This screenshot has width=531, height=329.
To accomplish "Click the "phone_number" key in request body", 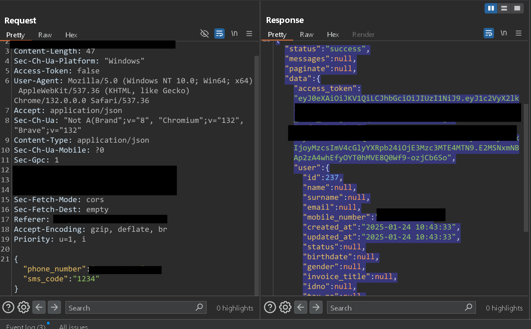I will pyautogui.click(x=55, y=269).
